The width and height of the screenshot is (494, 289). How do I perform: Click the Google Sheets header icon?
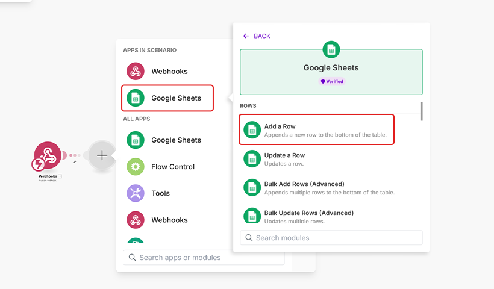tap(331, 50)
